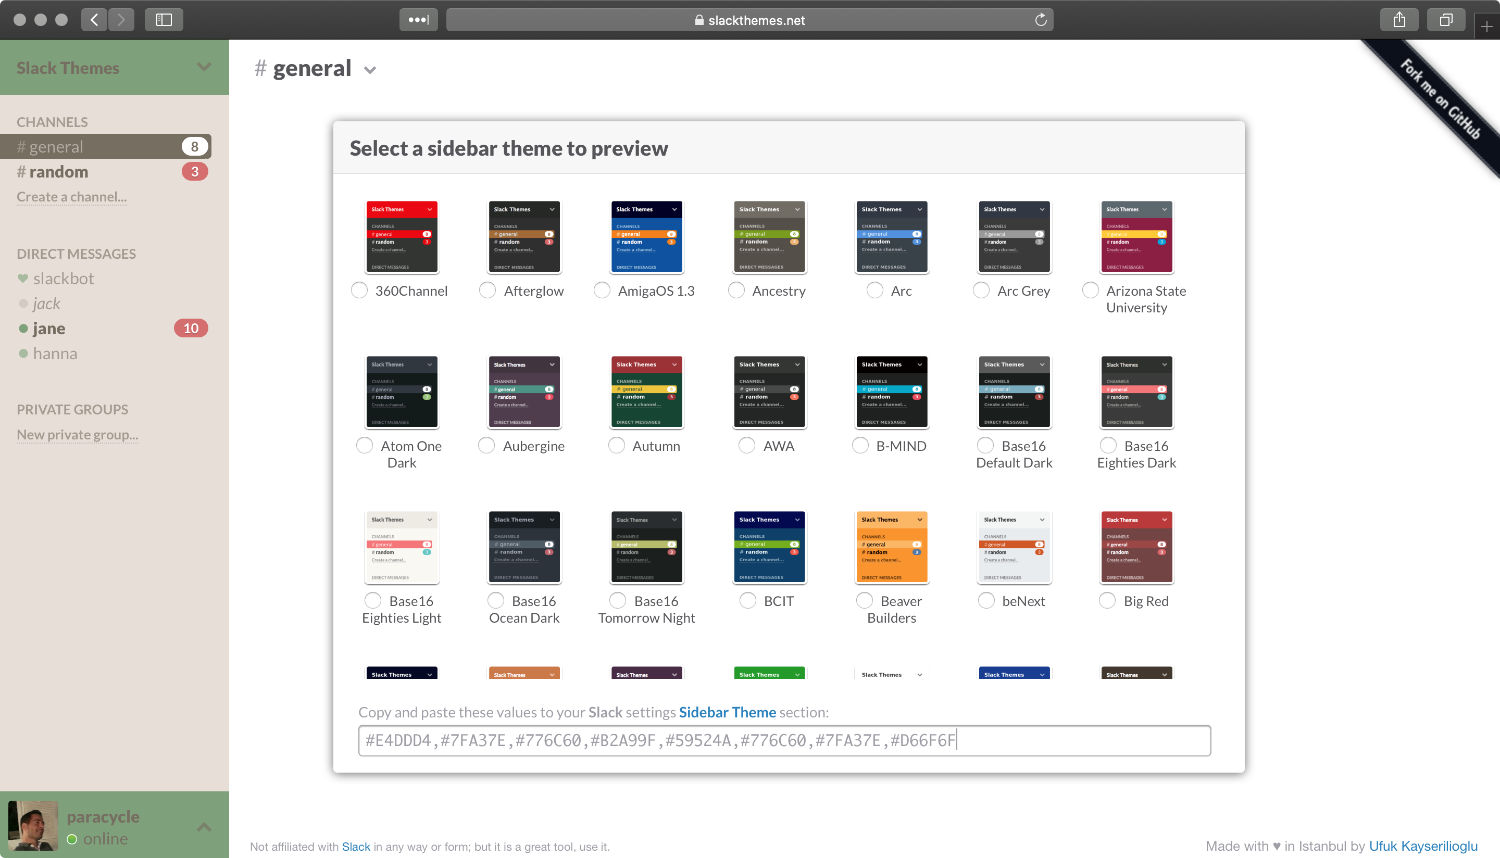This screenshot has width=1500, height=858.
Task: Open the Share icon in toolbar
Action: 1399,19
